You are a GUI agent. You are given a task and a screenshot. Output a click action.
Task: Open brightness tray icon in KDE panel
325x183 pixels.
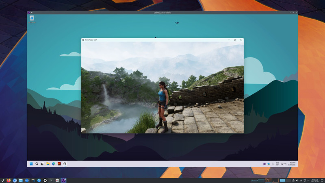click(301, 181)
